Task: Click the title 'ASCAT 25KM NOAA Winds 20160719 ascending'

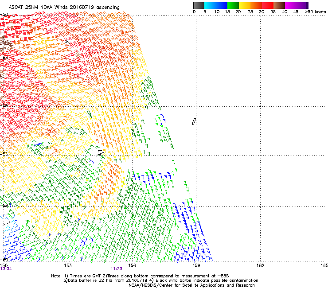Action: click(x=64, y=8)
